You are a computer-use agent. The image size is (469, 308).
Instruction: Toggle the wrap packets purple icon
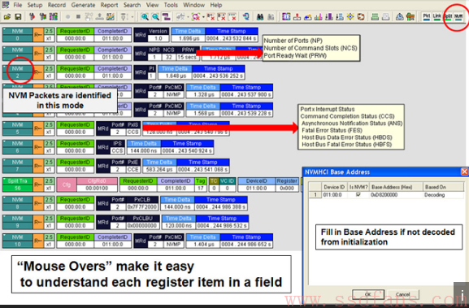coord(166,16)
